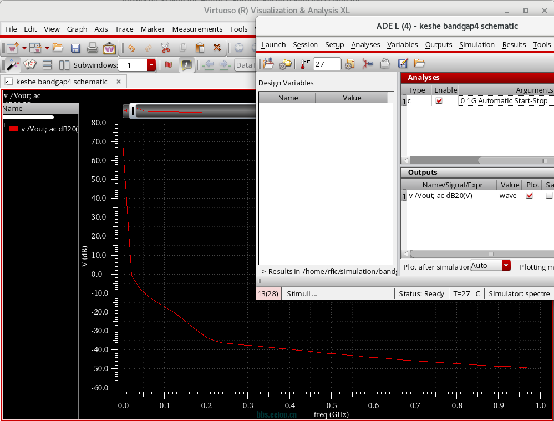554x421 pixels.
Task: Click the temperature input field showing 27
Action: (327, 64)
